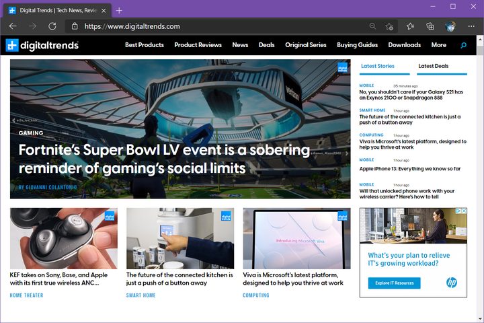The width and height of the screenshot is (484, 323).
Task: Open the site search magnifier
Action: click(463, 45)
